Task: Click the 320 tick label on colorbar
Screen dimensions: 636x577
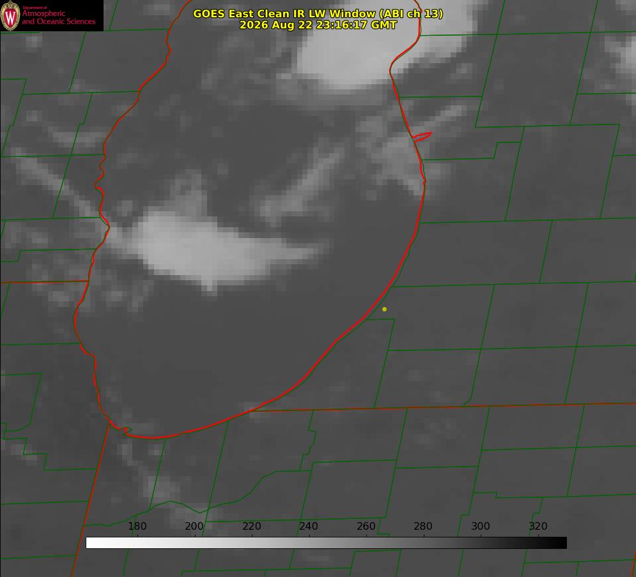Action: [538, 526]
